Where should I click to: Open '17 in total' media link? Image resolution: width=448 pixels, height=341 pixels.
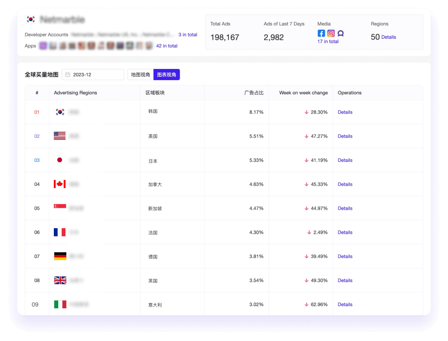(x=328, y=42)
